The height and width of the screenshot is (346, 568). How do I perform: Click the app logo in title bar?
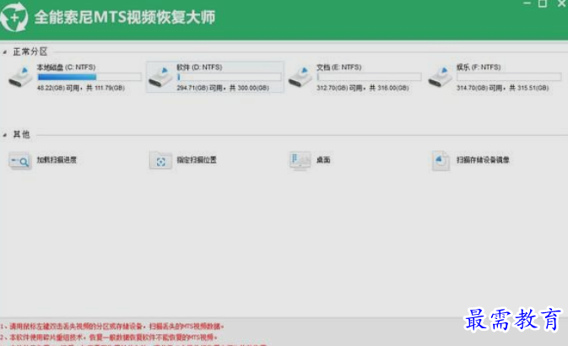tap(14, 17)
